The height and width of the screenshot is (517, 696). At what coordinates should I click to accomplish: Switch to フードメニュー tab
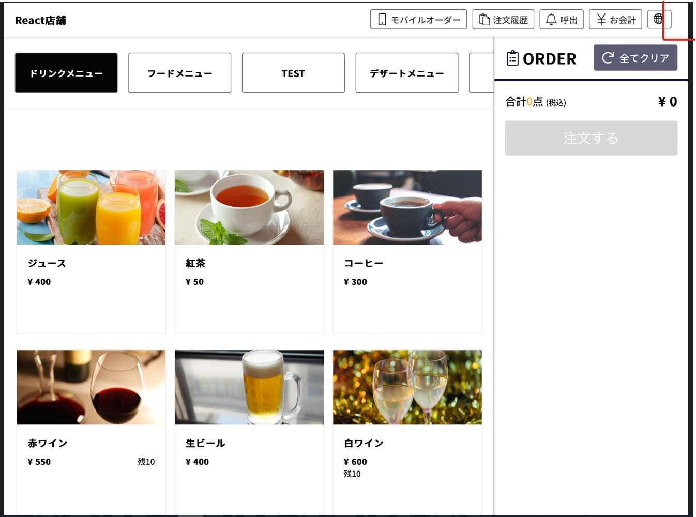pos(179,73)
